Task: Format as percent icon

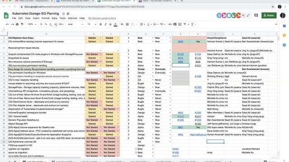Action: pos(46,24)
